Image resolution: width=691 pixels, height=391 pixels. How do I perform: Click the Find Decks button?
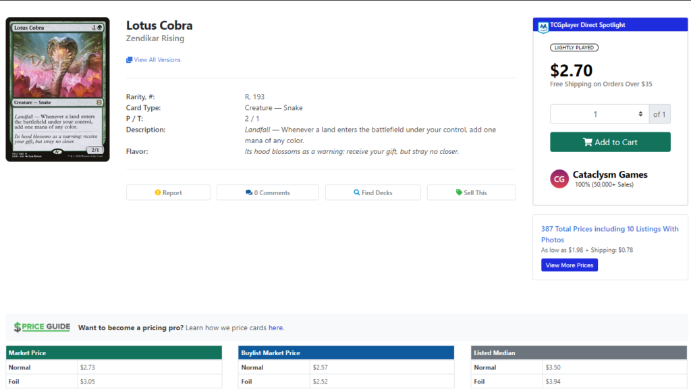[x=372, y=192]
